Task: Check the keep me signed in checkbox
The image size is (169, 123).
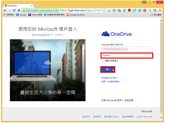Action: tap(103, 61)
